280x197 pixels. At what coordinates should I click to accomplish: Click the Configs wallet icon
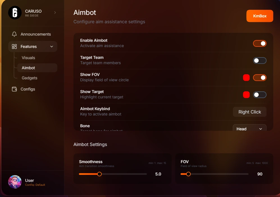point(14,89)
